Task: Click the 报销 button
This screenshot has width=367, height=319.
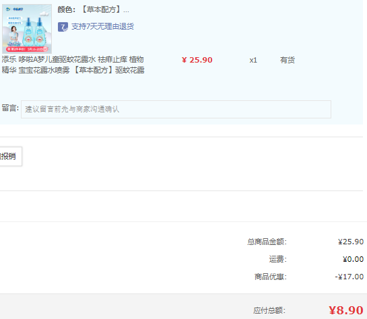Action: tap(10, 156)
